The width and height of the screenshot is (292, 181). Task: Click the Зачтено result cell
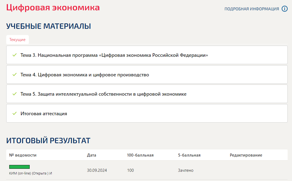point(186,170)
